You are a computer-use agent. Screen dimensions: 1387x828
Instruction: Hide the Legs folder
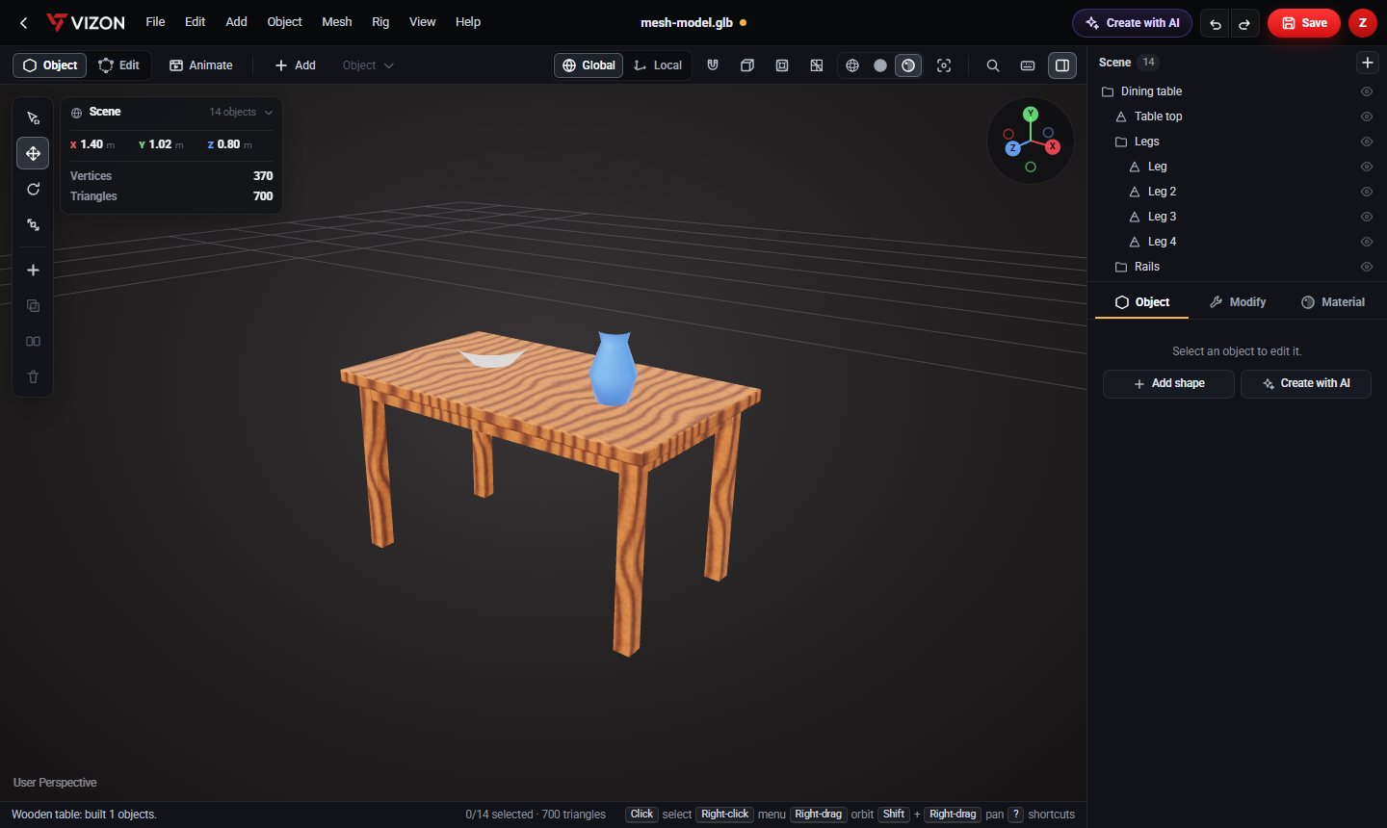tap(1366, 142)
